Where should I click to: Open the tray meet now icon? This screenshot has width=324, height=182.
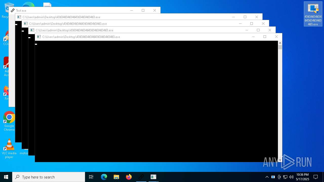pyautogui.click(x=279, y=177)
